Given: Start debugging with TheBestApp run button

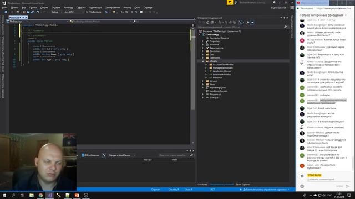Looking at the screenshot, I should pos(94,12).
